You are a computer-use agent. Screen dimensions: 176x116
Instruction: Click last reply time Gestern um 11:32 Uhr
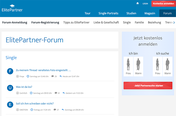pyautogui.click(x=75, y=93)
